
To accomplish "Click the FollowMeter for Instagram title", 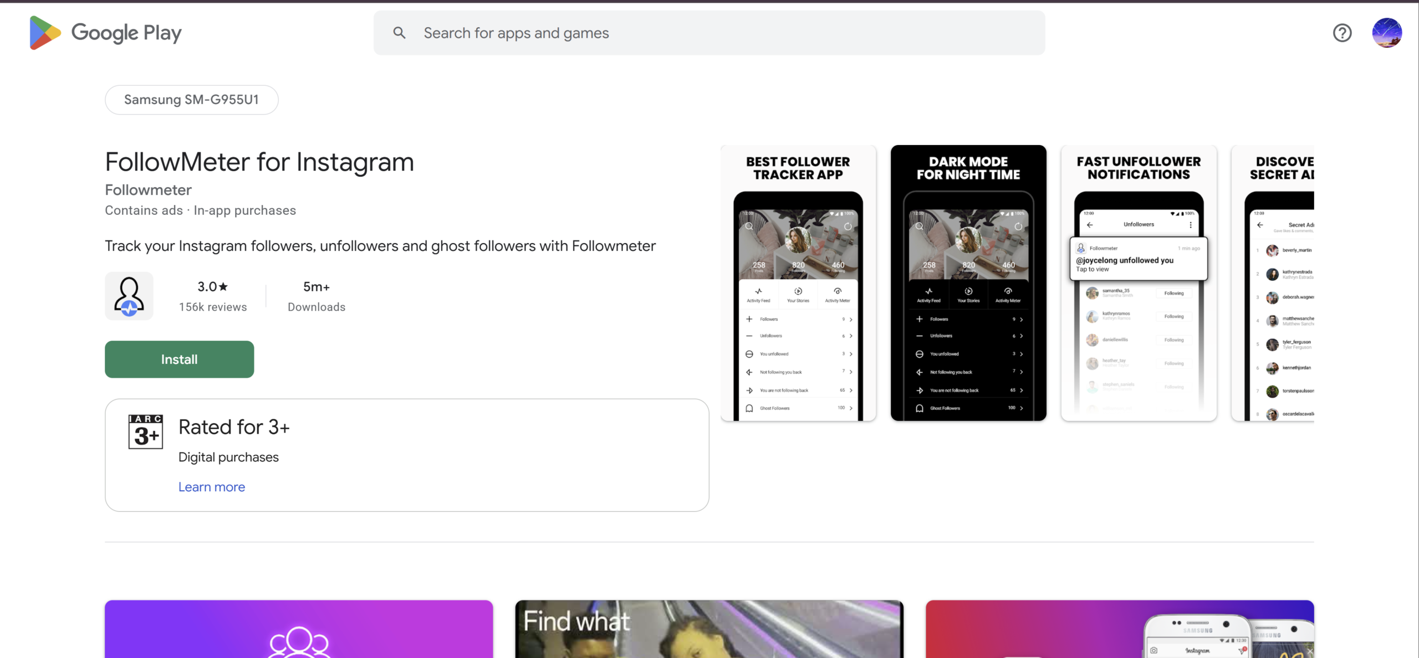I will [x=259, y=162].
